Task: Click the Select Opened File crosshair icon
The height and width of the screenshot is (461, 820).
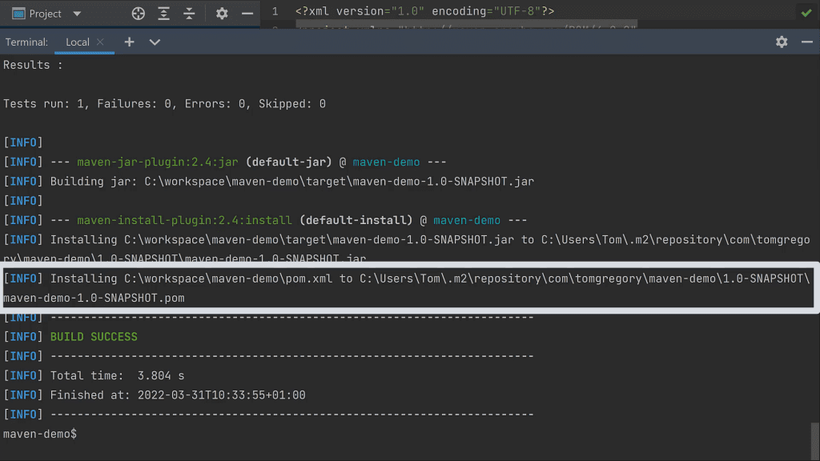Action: pos(139,14)
